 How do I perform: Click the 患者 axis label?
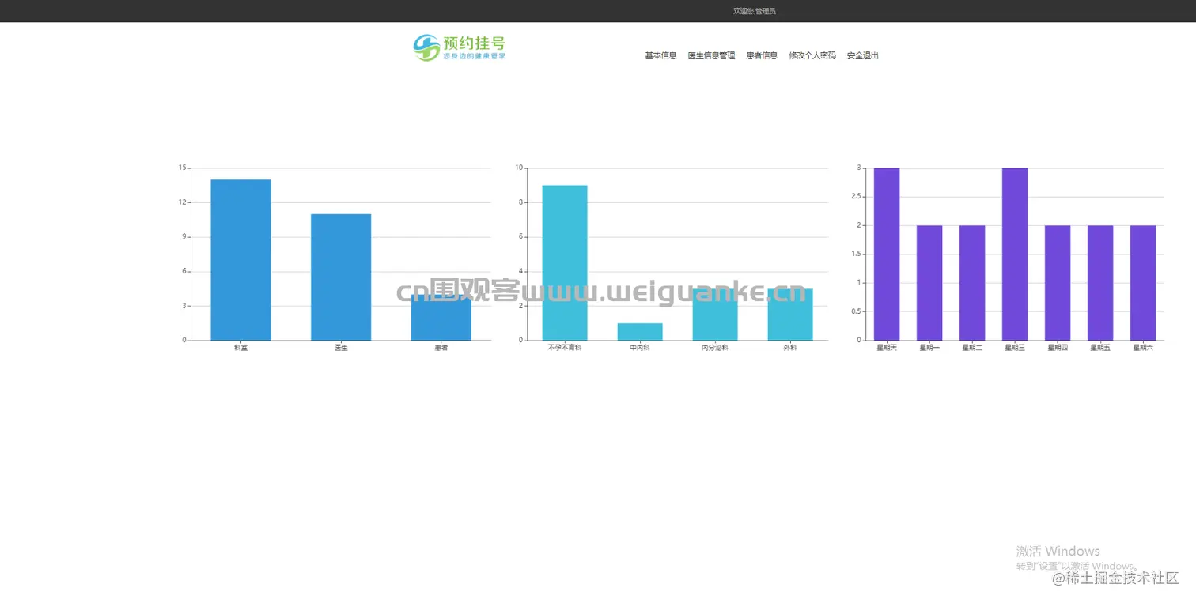click(x=441, y=348)
